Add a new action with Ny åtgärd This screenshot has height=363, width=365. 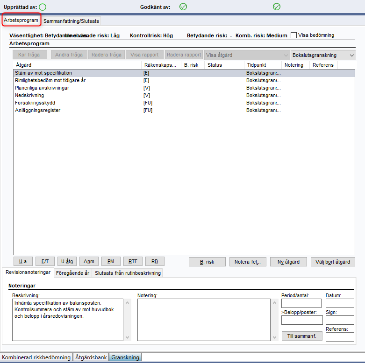288,262
